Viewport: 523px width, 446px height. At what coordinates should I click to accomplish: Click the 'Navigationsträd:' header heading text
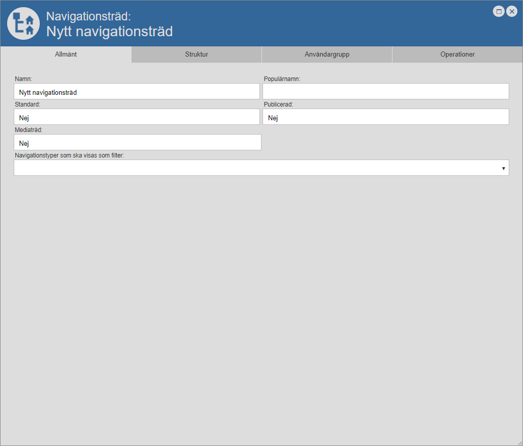[x=88, y=16]
